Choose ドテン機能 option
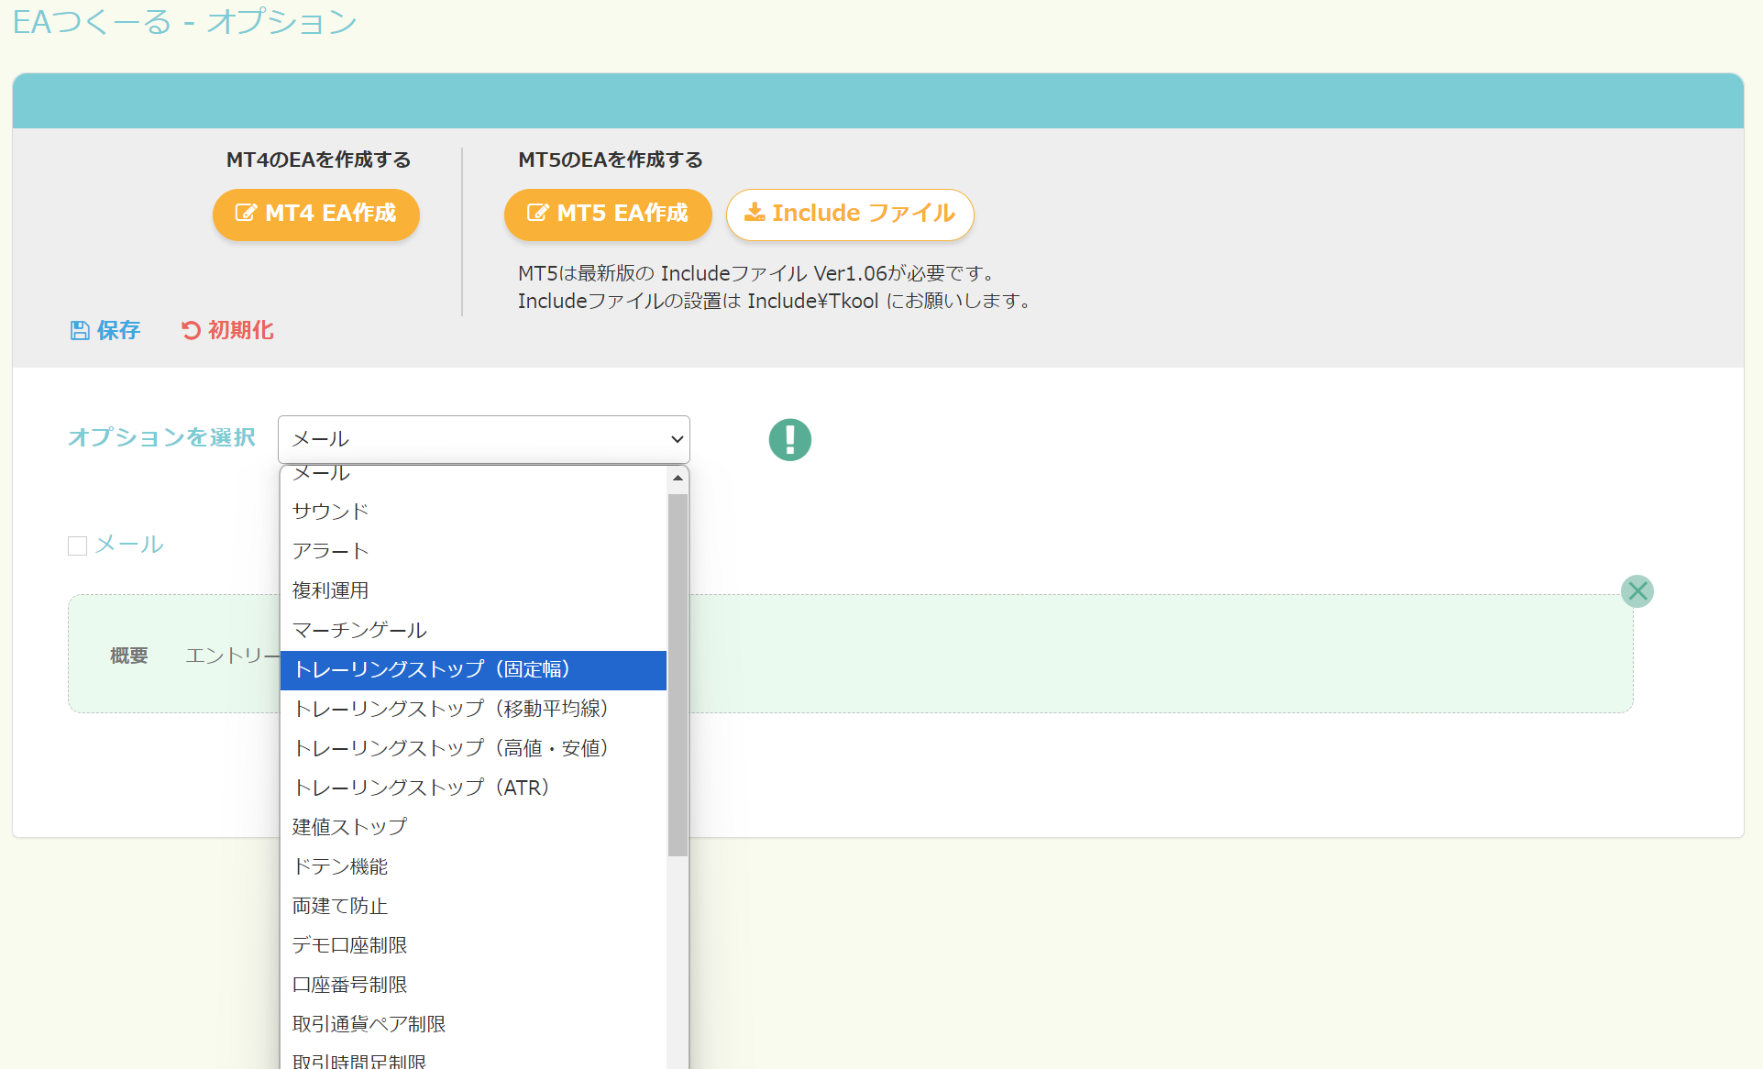1763x1069 pixels. 339,866
